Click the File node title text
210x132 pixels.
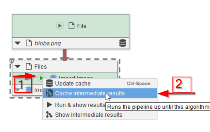82,26
